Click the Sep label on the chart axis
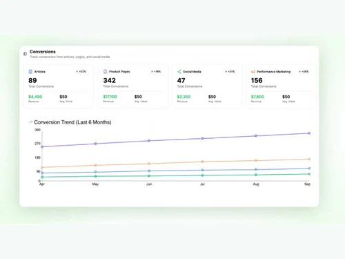Image resolution: width=345 pixels, height=259 pixels. pos(308,184)
